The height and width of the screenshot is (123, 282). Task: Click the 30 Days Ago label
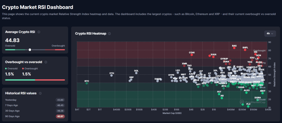tap(12, 111)
